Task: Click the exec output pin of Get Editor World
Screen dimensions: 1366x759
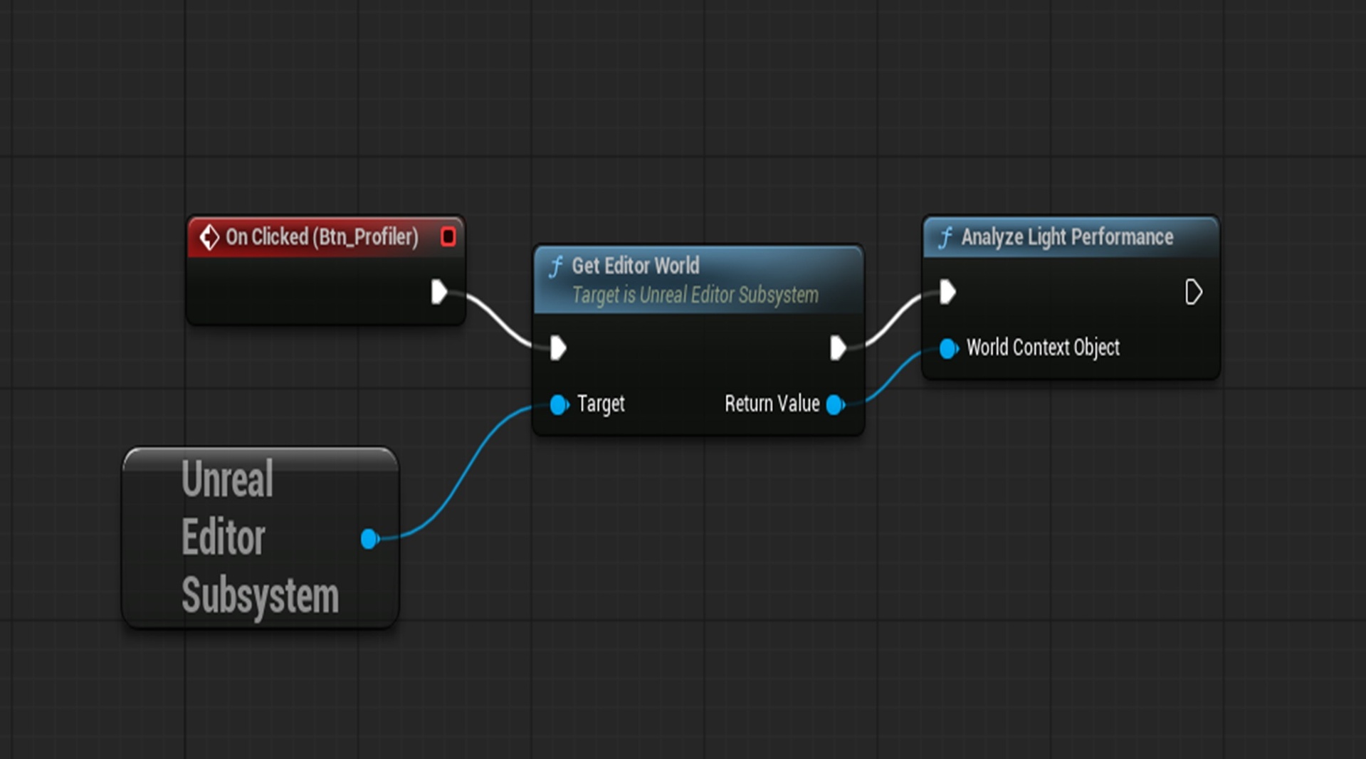Action: [838, 348]
